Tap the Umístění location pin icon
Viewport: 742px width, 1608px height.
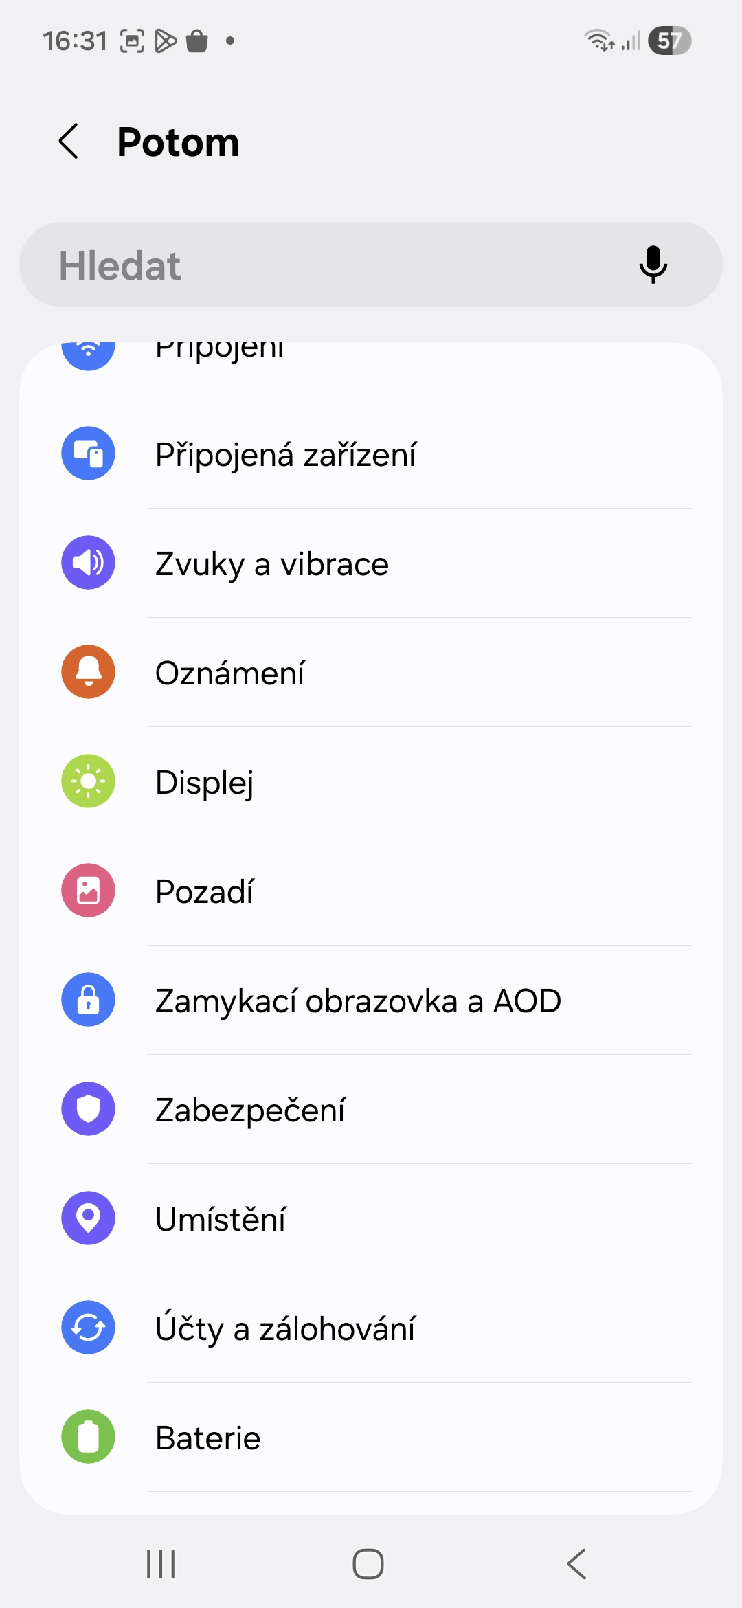click(88, 1218)
